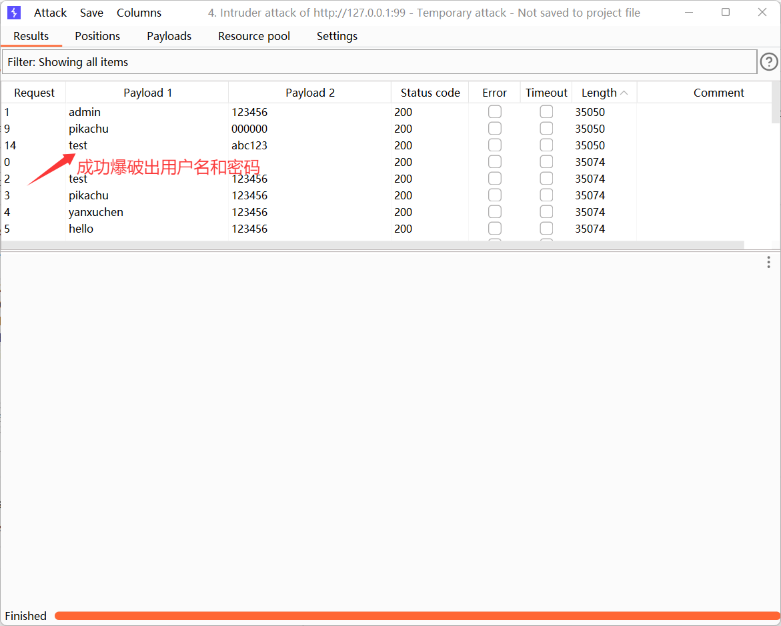Toggle Timeout checkbox for request 0
The image size is (781, 626).
546,162
